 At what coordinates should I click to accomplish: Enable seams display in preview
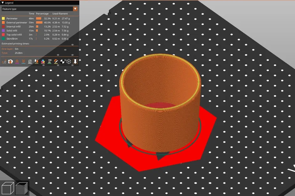coord(29,61)
